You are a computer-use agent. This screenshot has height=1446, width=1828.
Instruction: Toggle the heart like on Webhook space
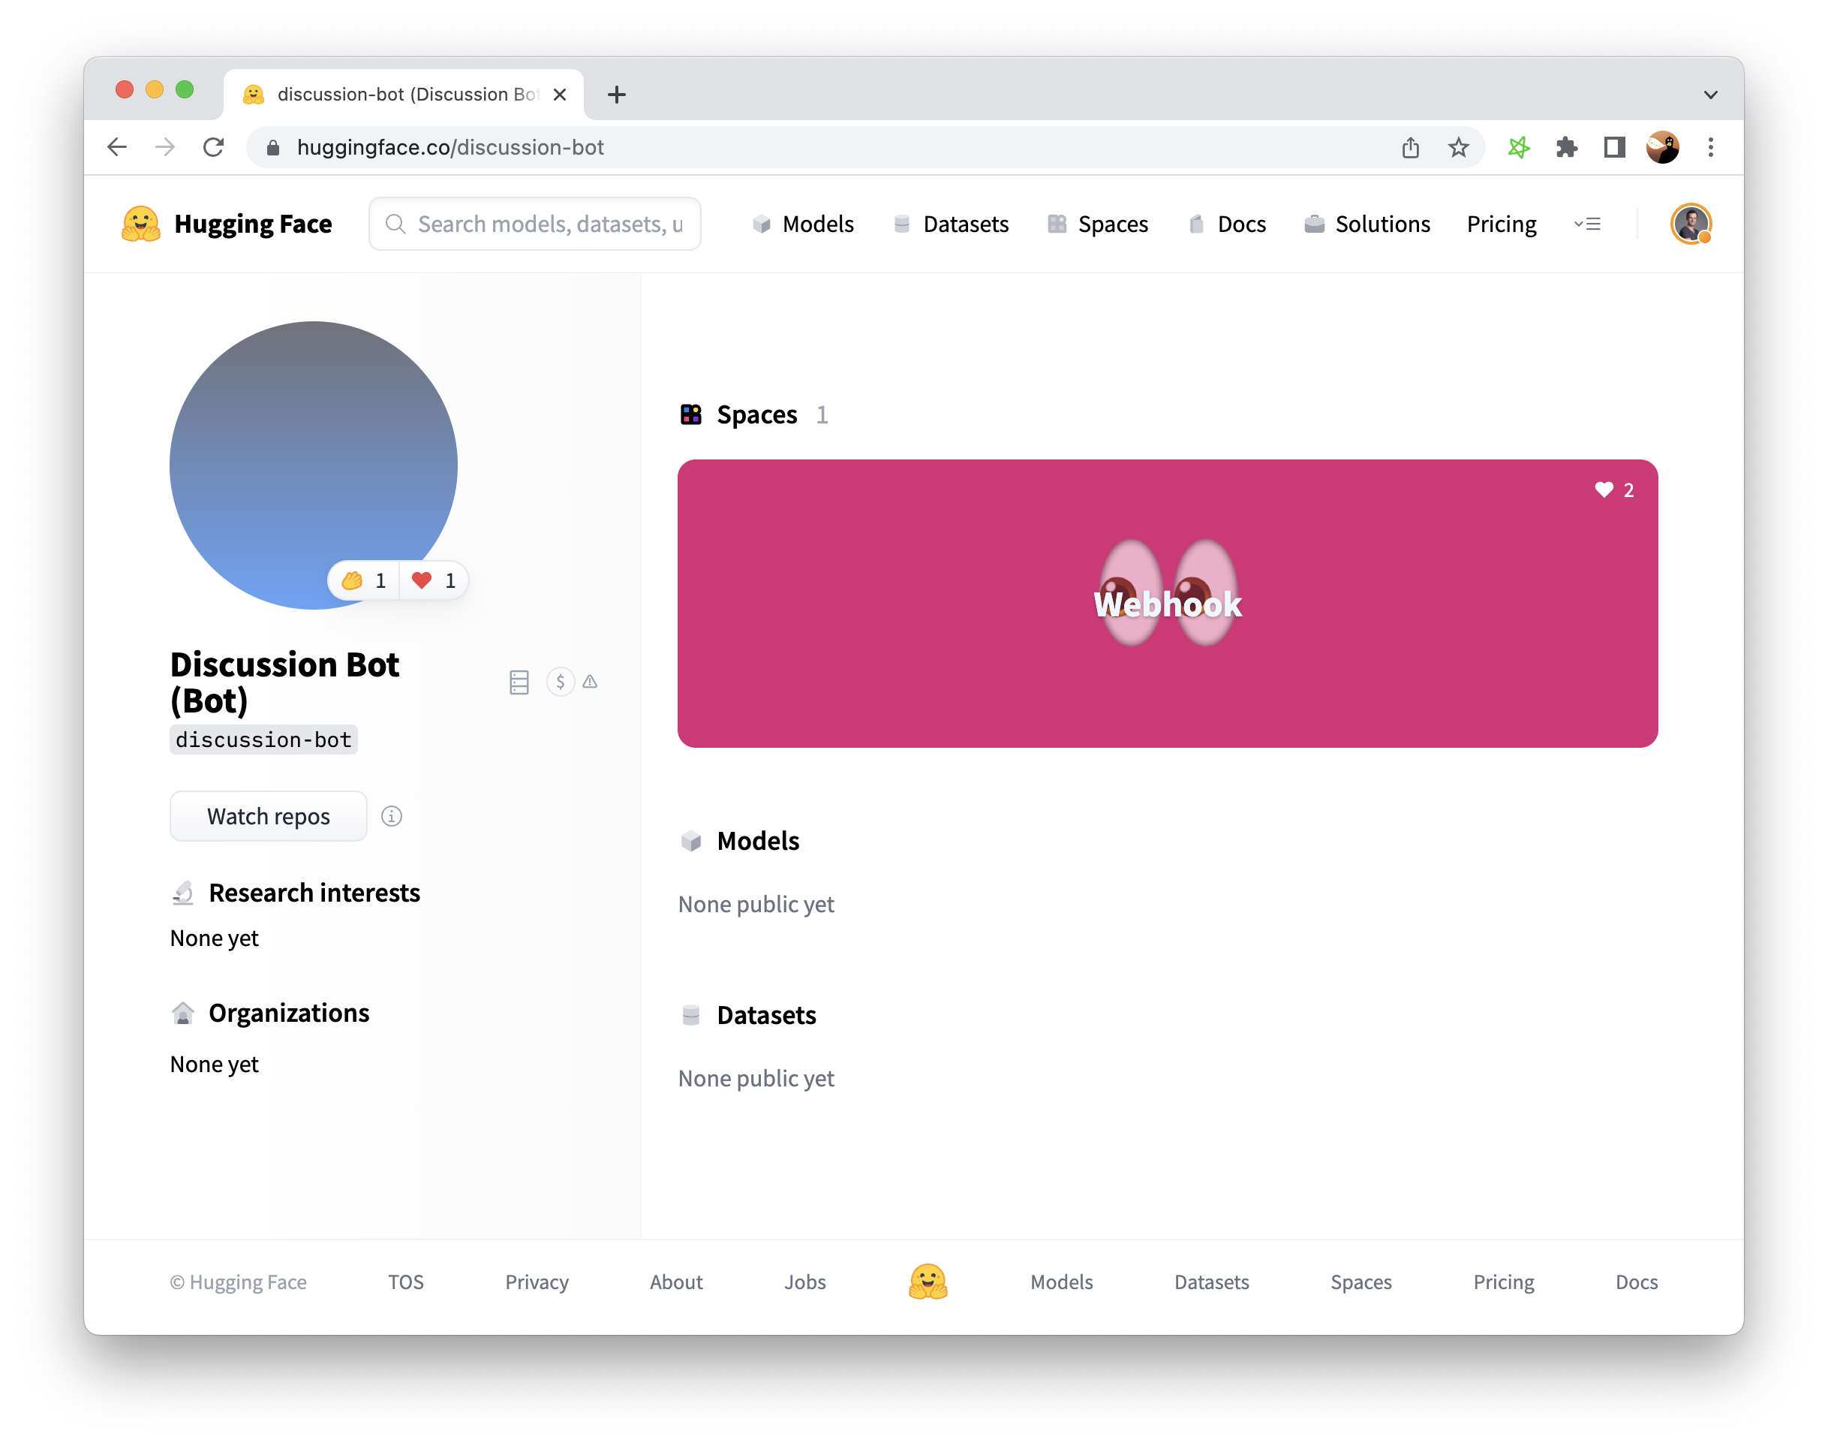coord(1602,490)
